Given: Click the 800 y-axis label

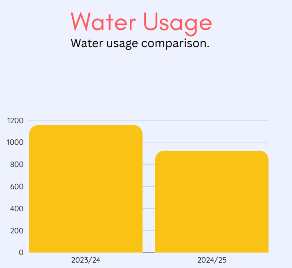Looking at the screenshot, I should tap(17, 164).
